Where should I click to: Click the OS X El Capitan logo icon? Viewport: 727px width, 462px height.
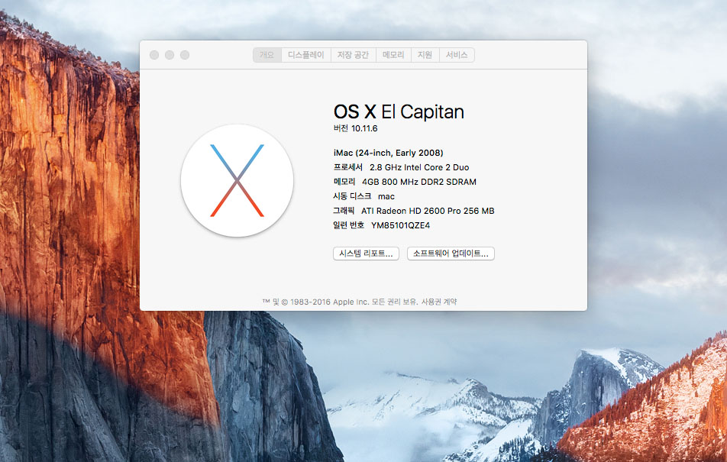[x=237, y=180]
